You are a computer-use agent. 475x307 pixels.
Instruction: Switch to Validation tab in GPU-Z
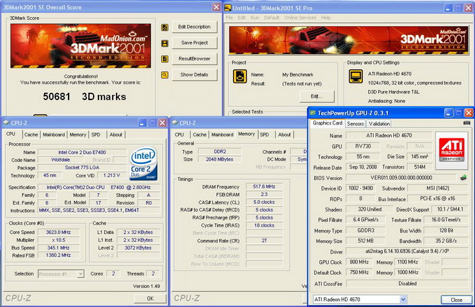[379, 123]
